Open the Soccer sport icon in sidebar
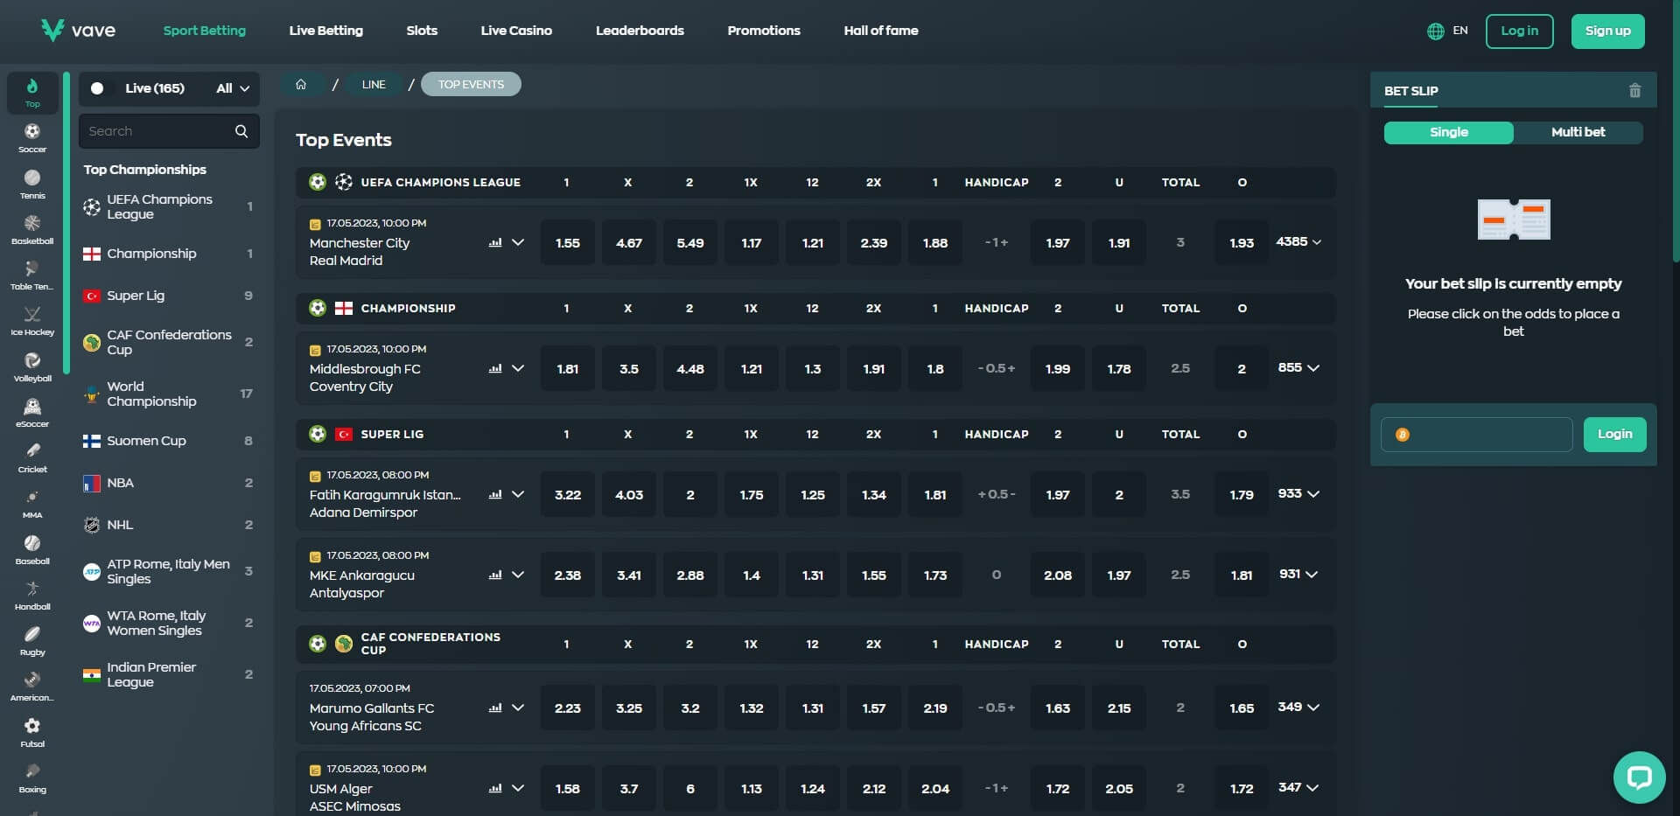The image size is (1680, 816). (x=32, y=137)
